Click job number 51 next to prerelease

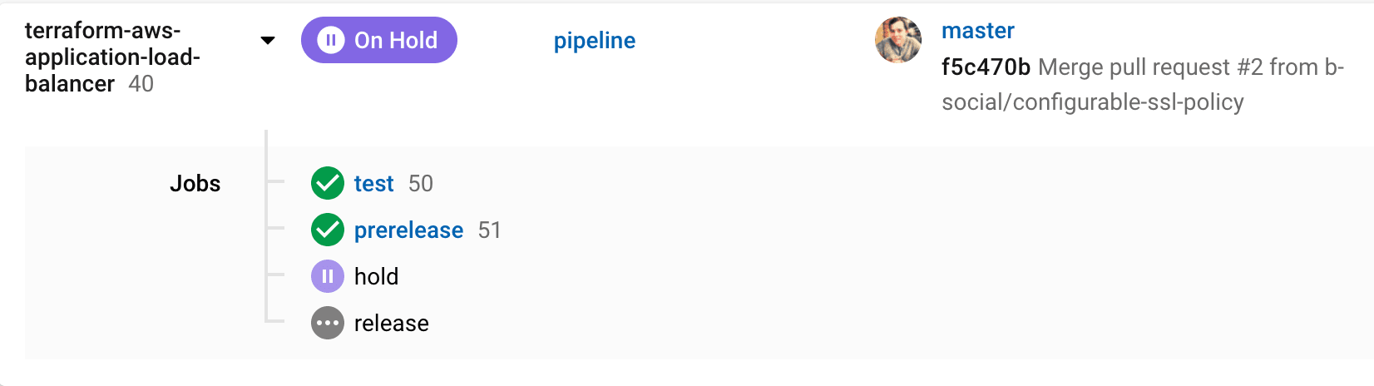490,230
